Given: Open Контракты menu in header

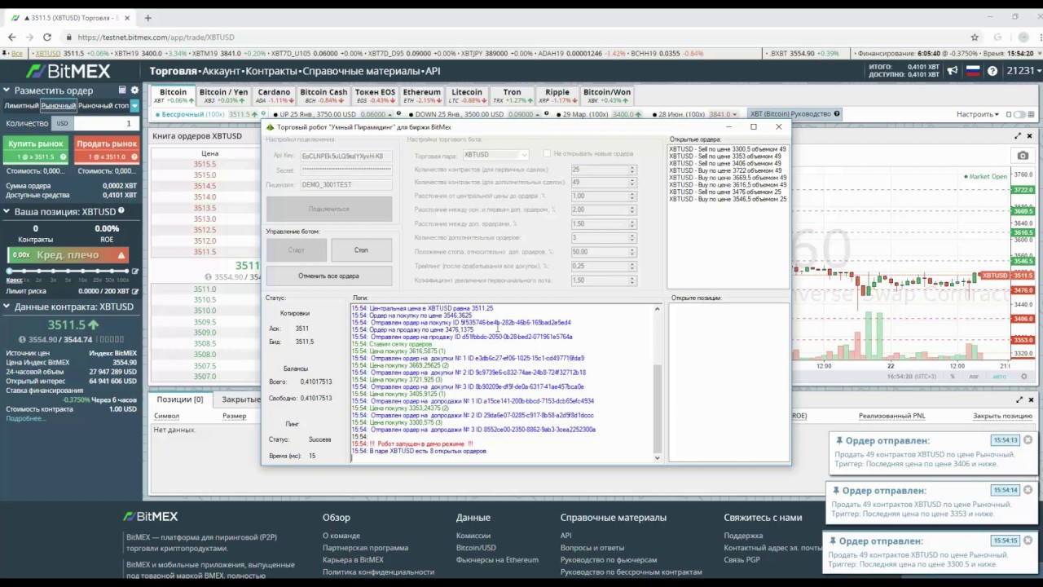Looking at the screenshot, I should 271,71.
